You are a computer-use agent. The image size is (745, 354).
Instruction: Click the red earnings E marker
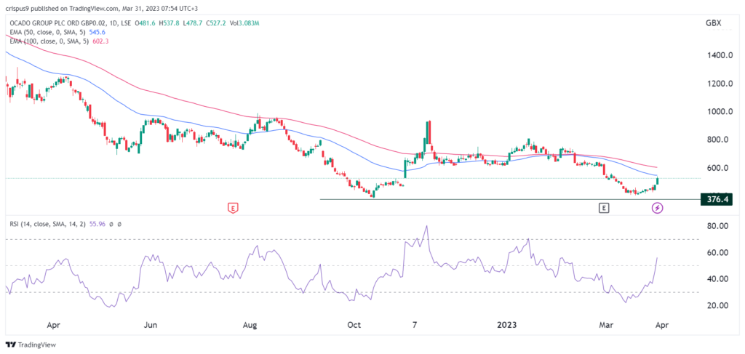coord(232,208)
